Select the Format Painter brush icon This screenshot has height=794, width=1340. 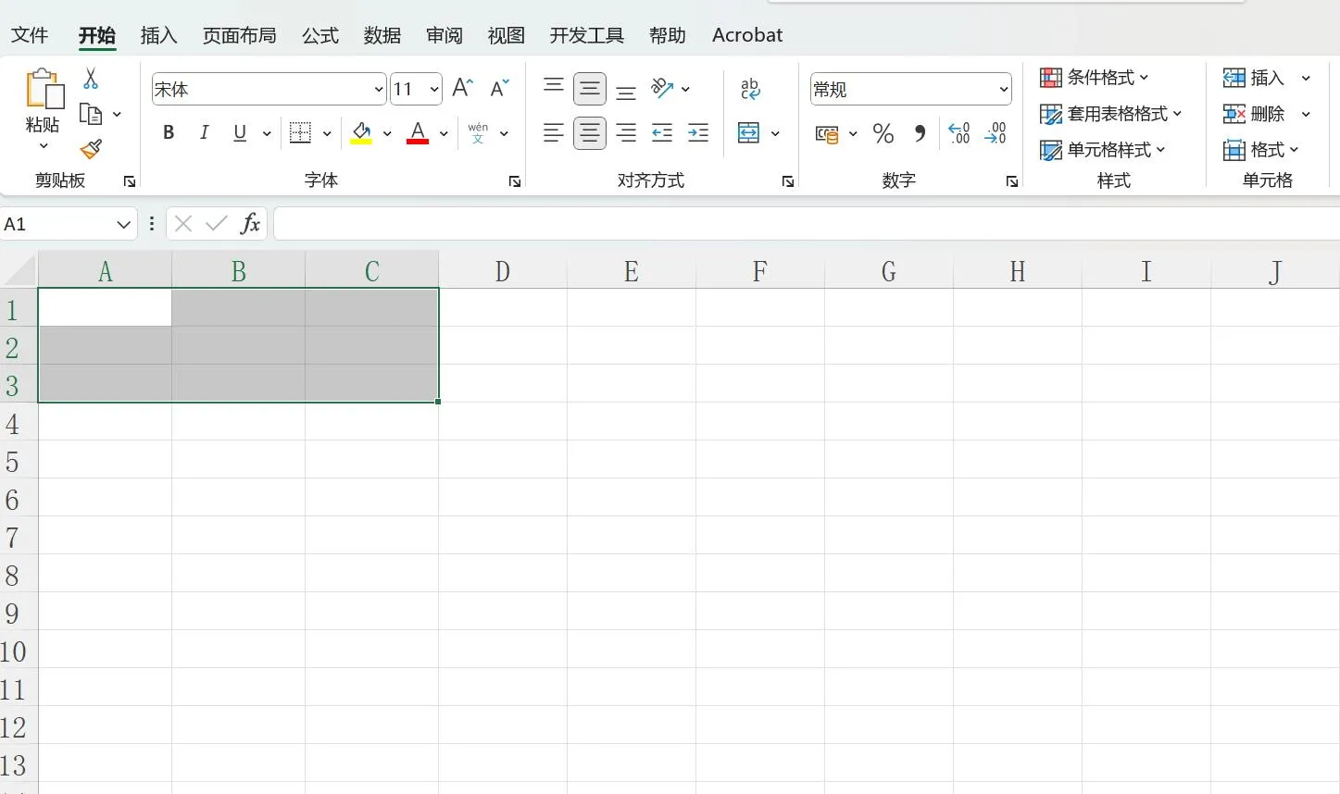91,149
